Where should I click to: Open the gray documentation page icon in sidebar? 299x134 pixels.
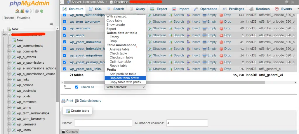point(32,11)
